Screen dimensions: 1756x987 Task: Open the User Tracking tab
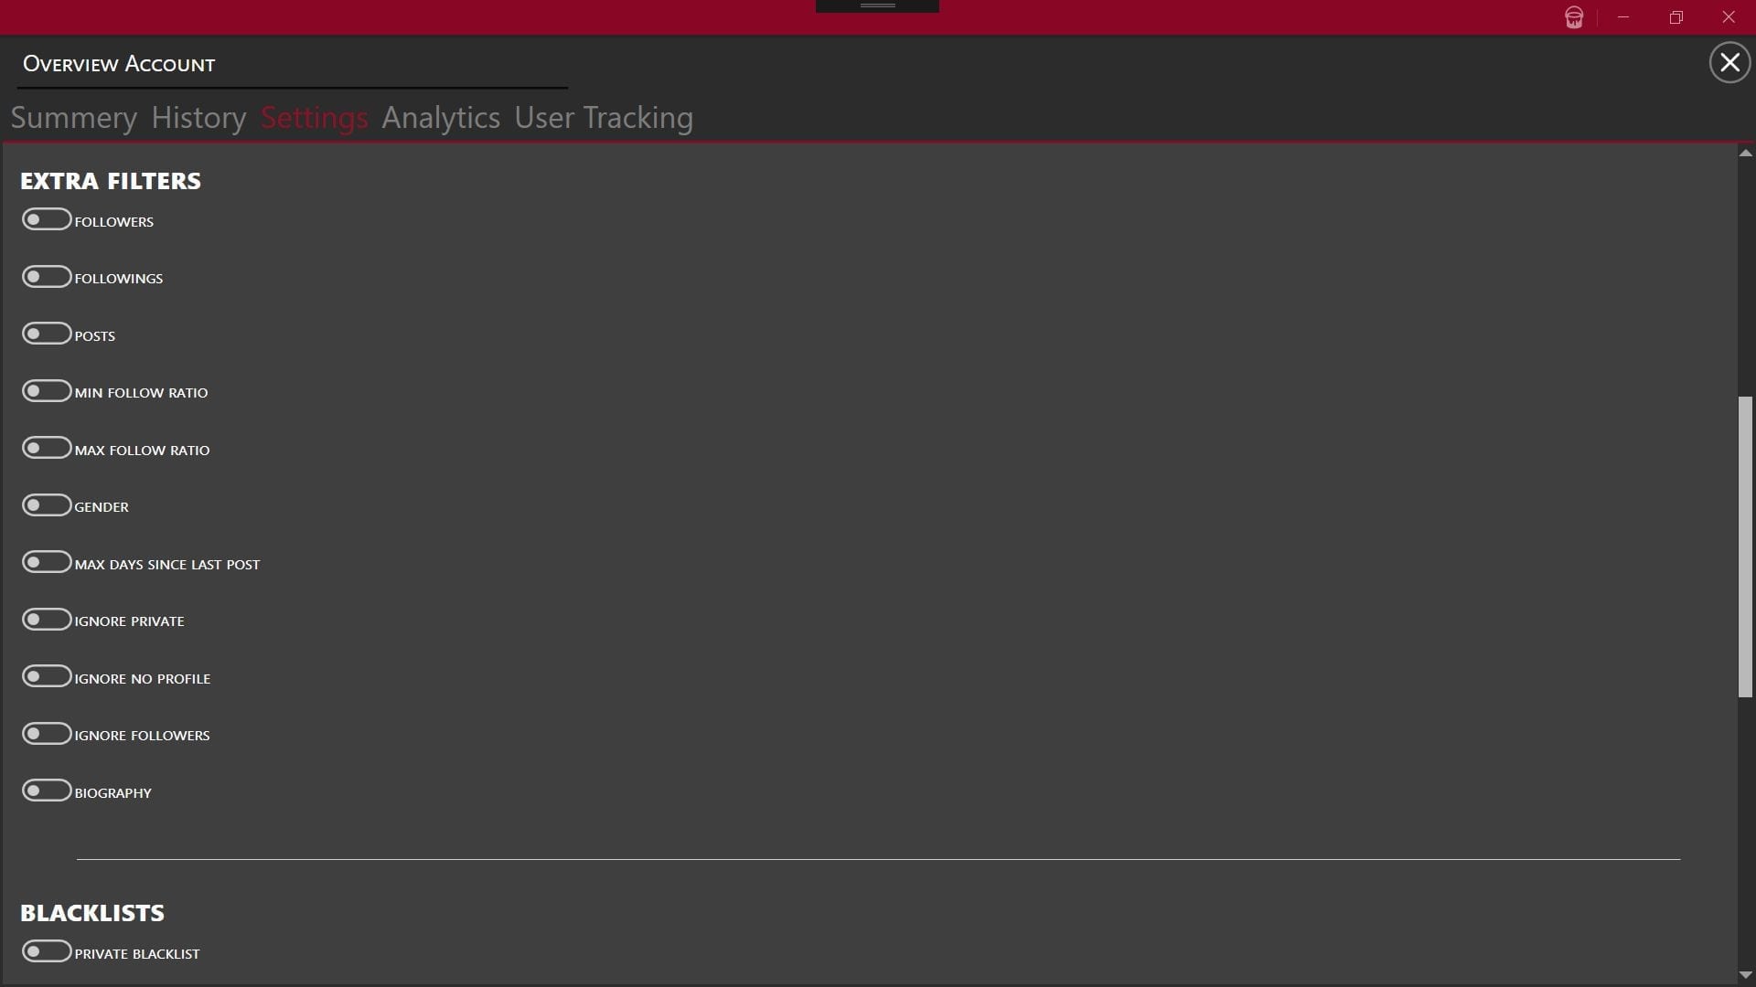[x=604, y=118]
